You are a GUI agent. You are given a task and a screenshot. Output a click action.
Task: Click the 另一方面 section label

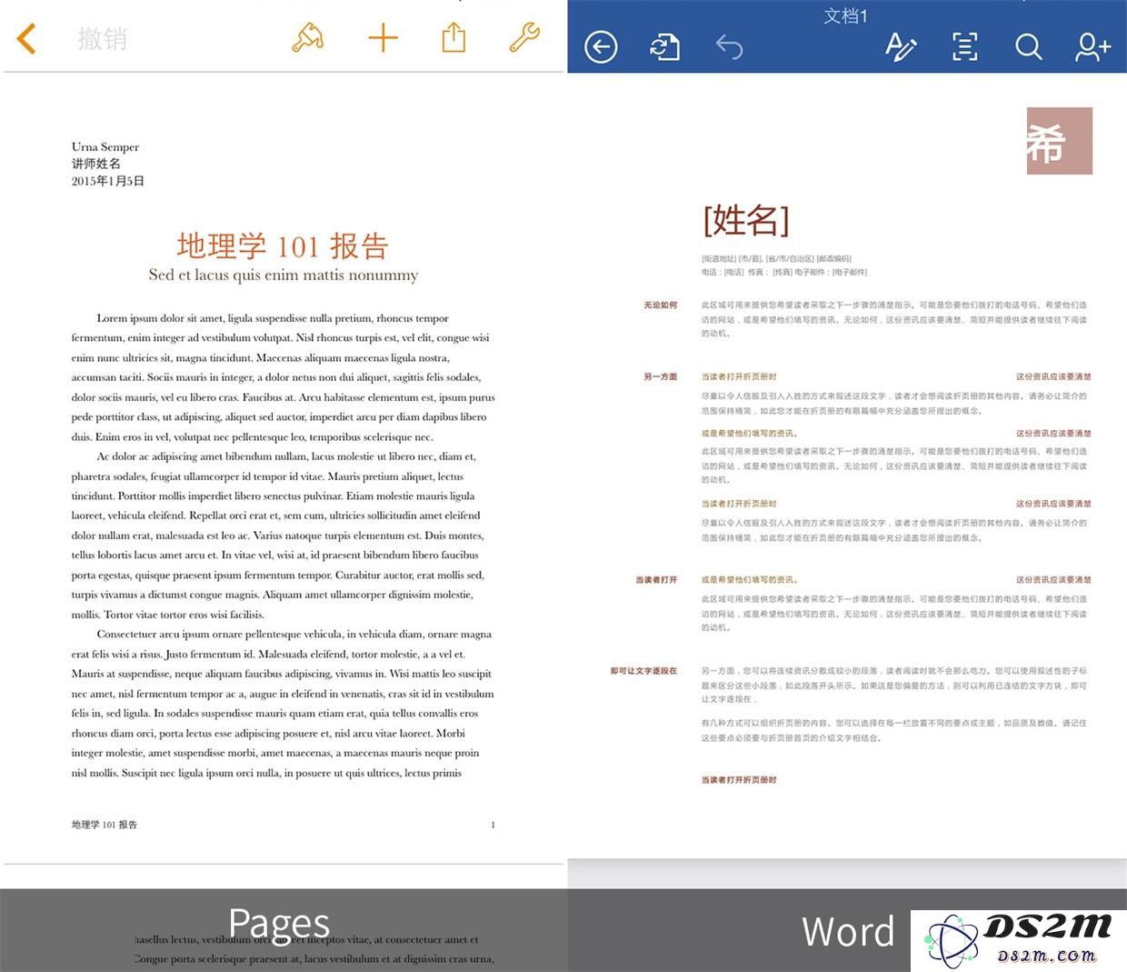click(x=661, y=376)
